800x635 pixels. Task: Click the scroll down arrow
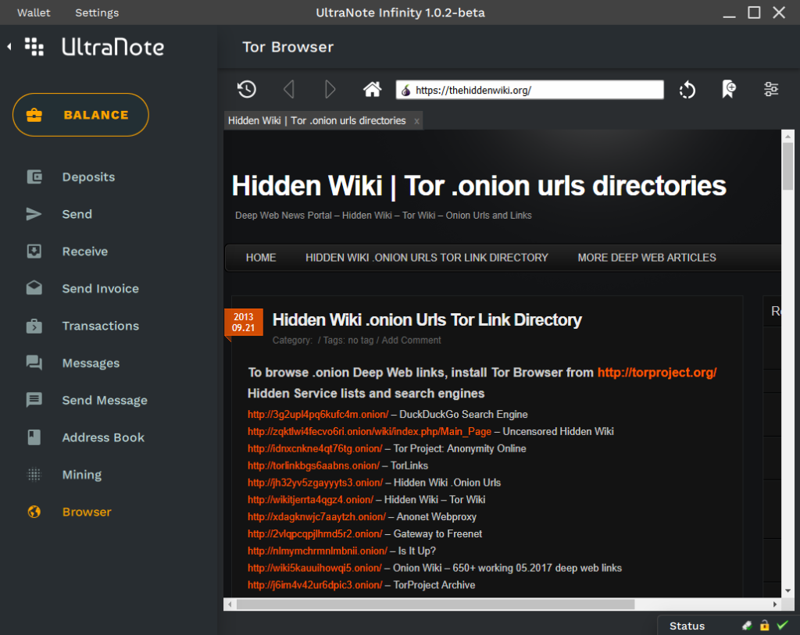tap(787, 591)
